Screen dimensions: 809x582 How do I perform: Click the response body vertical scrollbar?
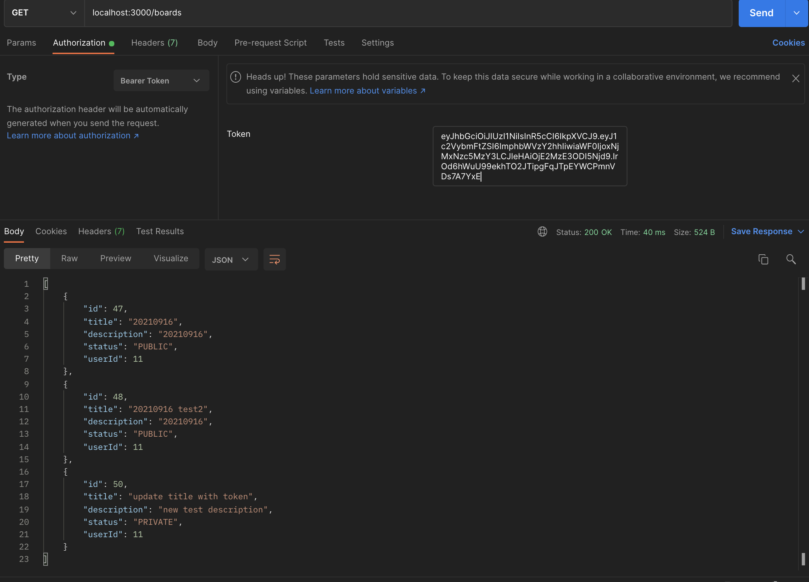tap(803, 421)
